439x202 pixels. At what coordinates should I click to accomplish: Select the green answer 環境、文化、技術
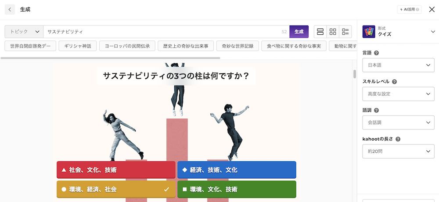coord(237,189)
